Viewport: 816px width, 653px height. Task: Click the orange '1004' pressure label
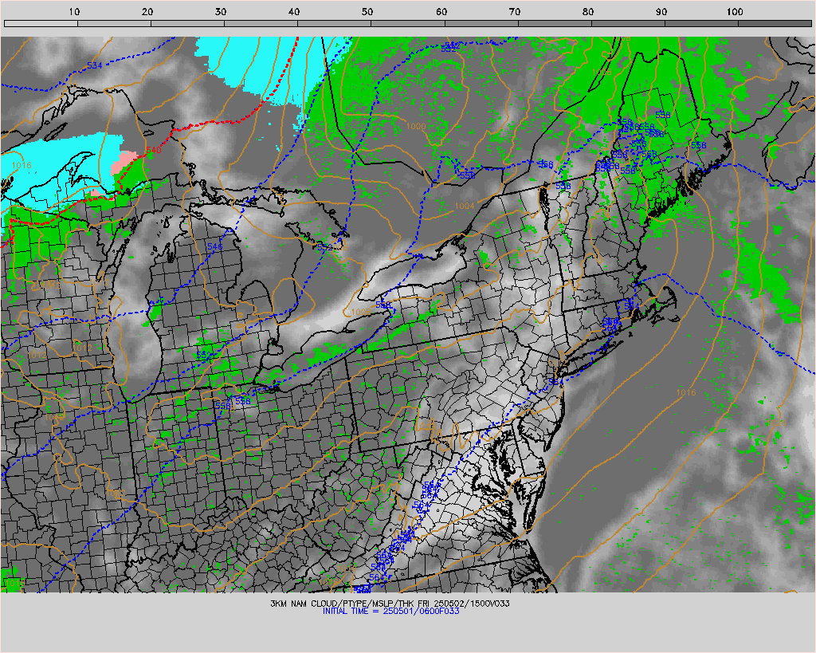pyautogui.click(x=465, y=207)
